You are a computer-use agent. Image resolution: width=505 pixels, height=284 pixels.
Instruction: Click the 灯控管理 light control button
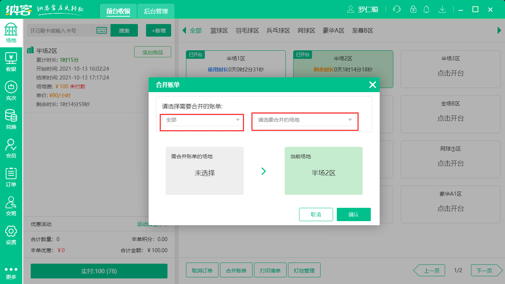pos(304,270)
